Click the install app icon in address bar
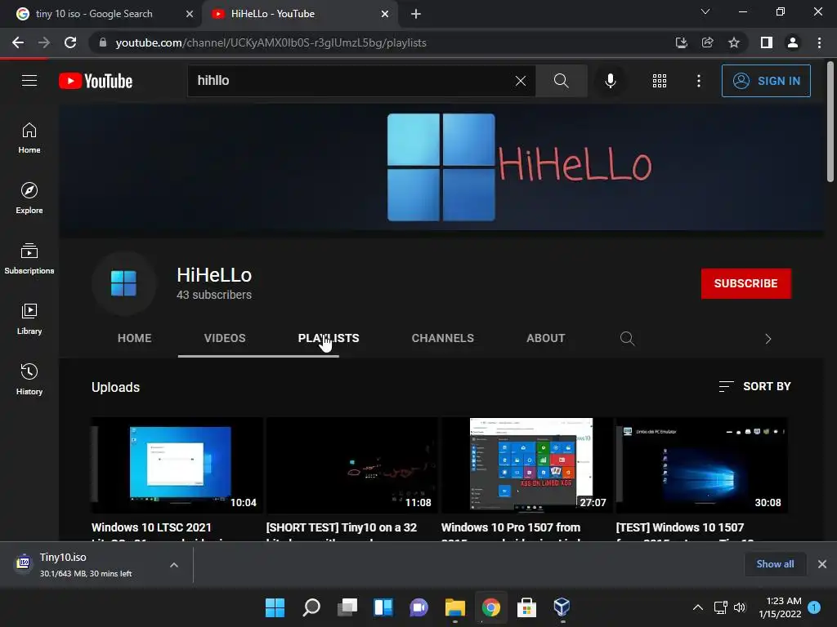The height and width of the screenshot is (627, 837). click(681, 42)
